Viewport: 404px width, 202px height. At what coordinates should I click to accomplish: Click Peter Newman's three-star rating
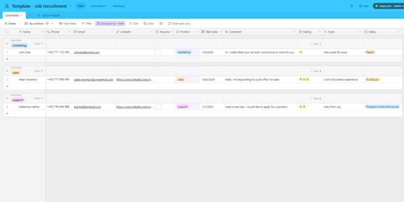(304, 79)
